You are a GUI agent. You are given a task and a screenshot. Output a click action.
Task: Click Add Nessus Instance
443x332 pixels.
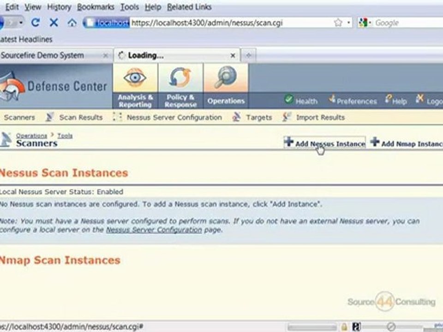tap(324, 142)
